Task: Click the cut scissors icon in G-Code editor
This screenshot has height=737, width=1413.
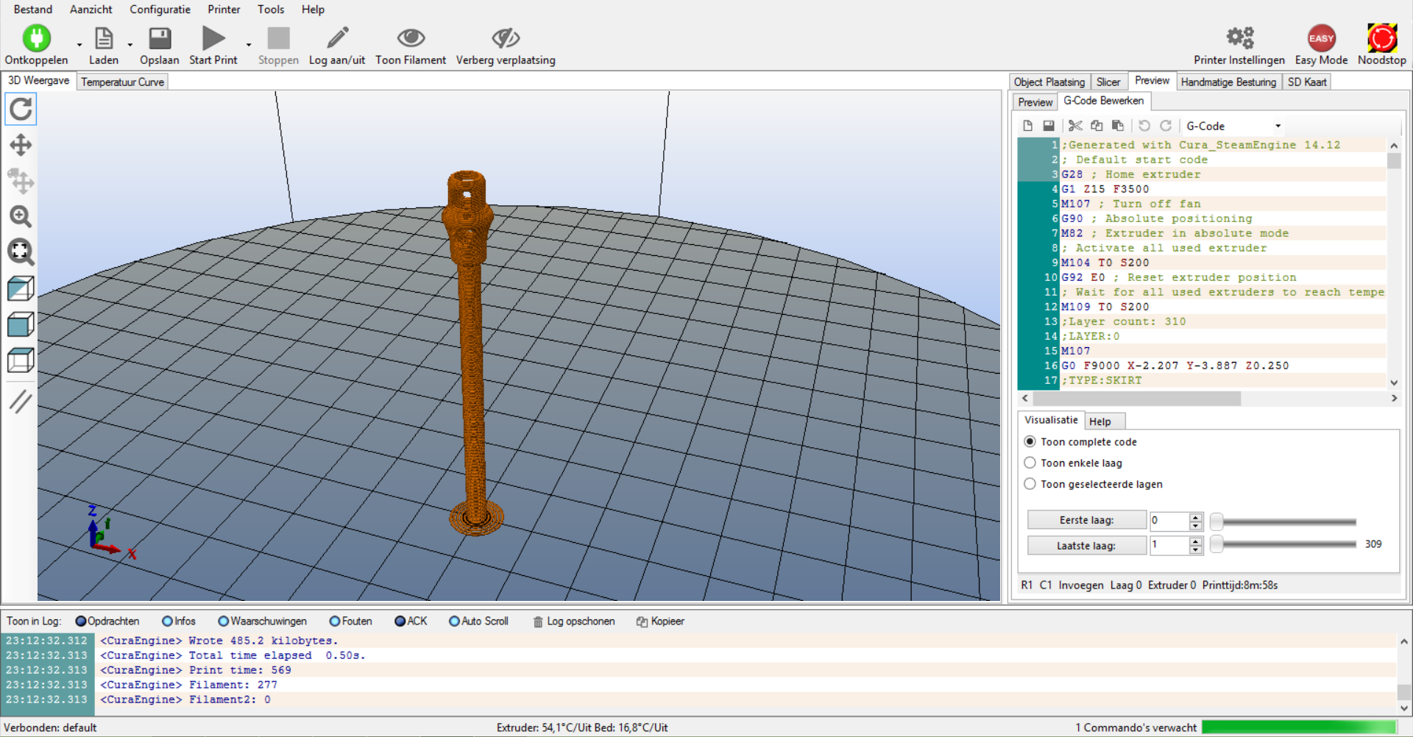Action: pos(1075,126)
